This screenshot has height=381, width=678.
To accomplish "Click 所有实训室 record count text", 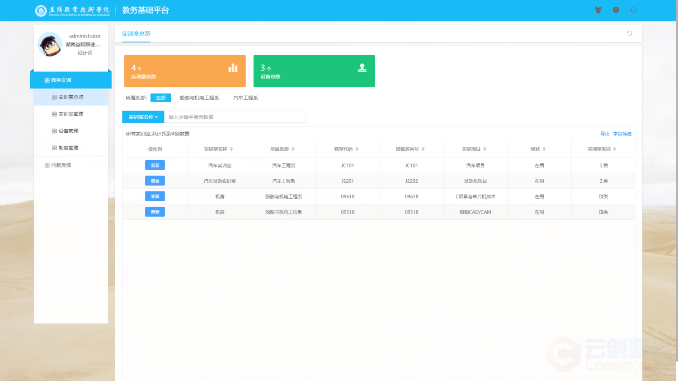I will 157,134.
